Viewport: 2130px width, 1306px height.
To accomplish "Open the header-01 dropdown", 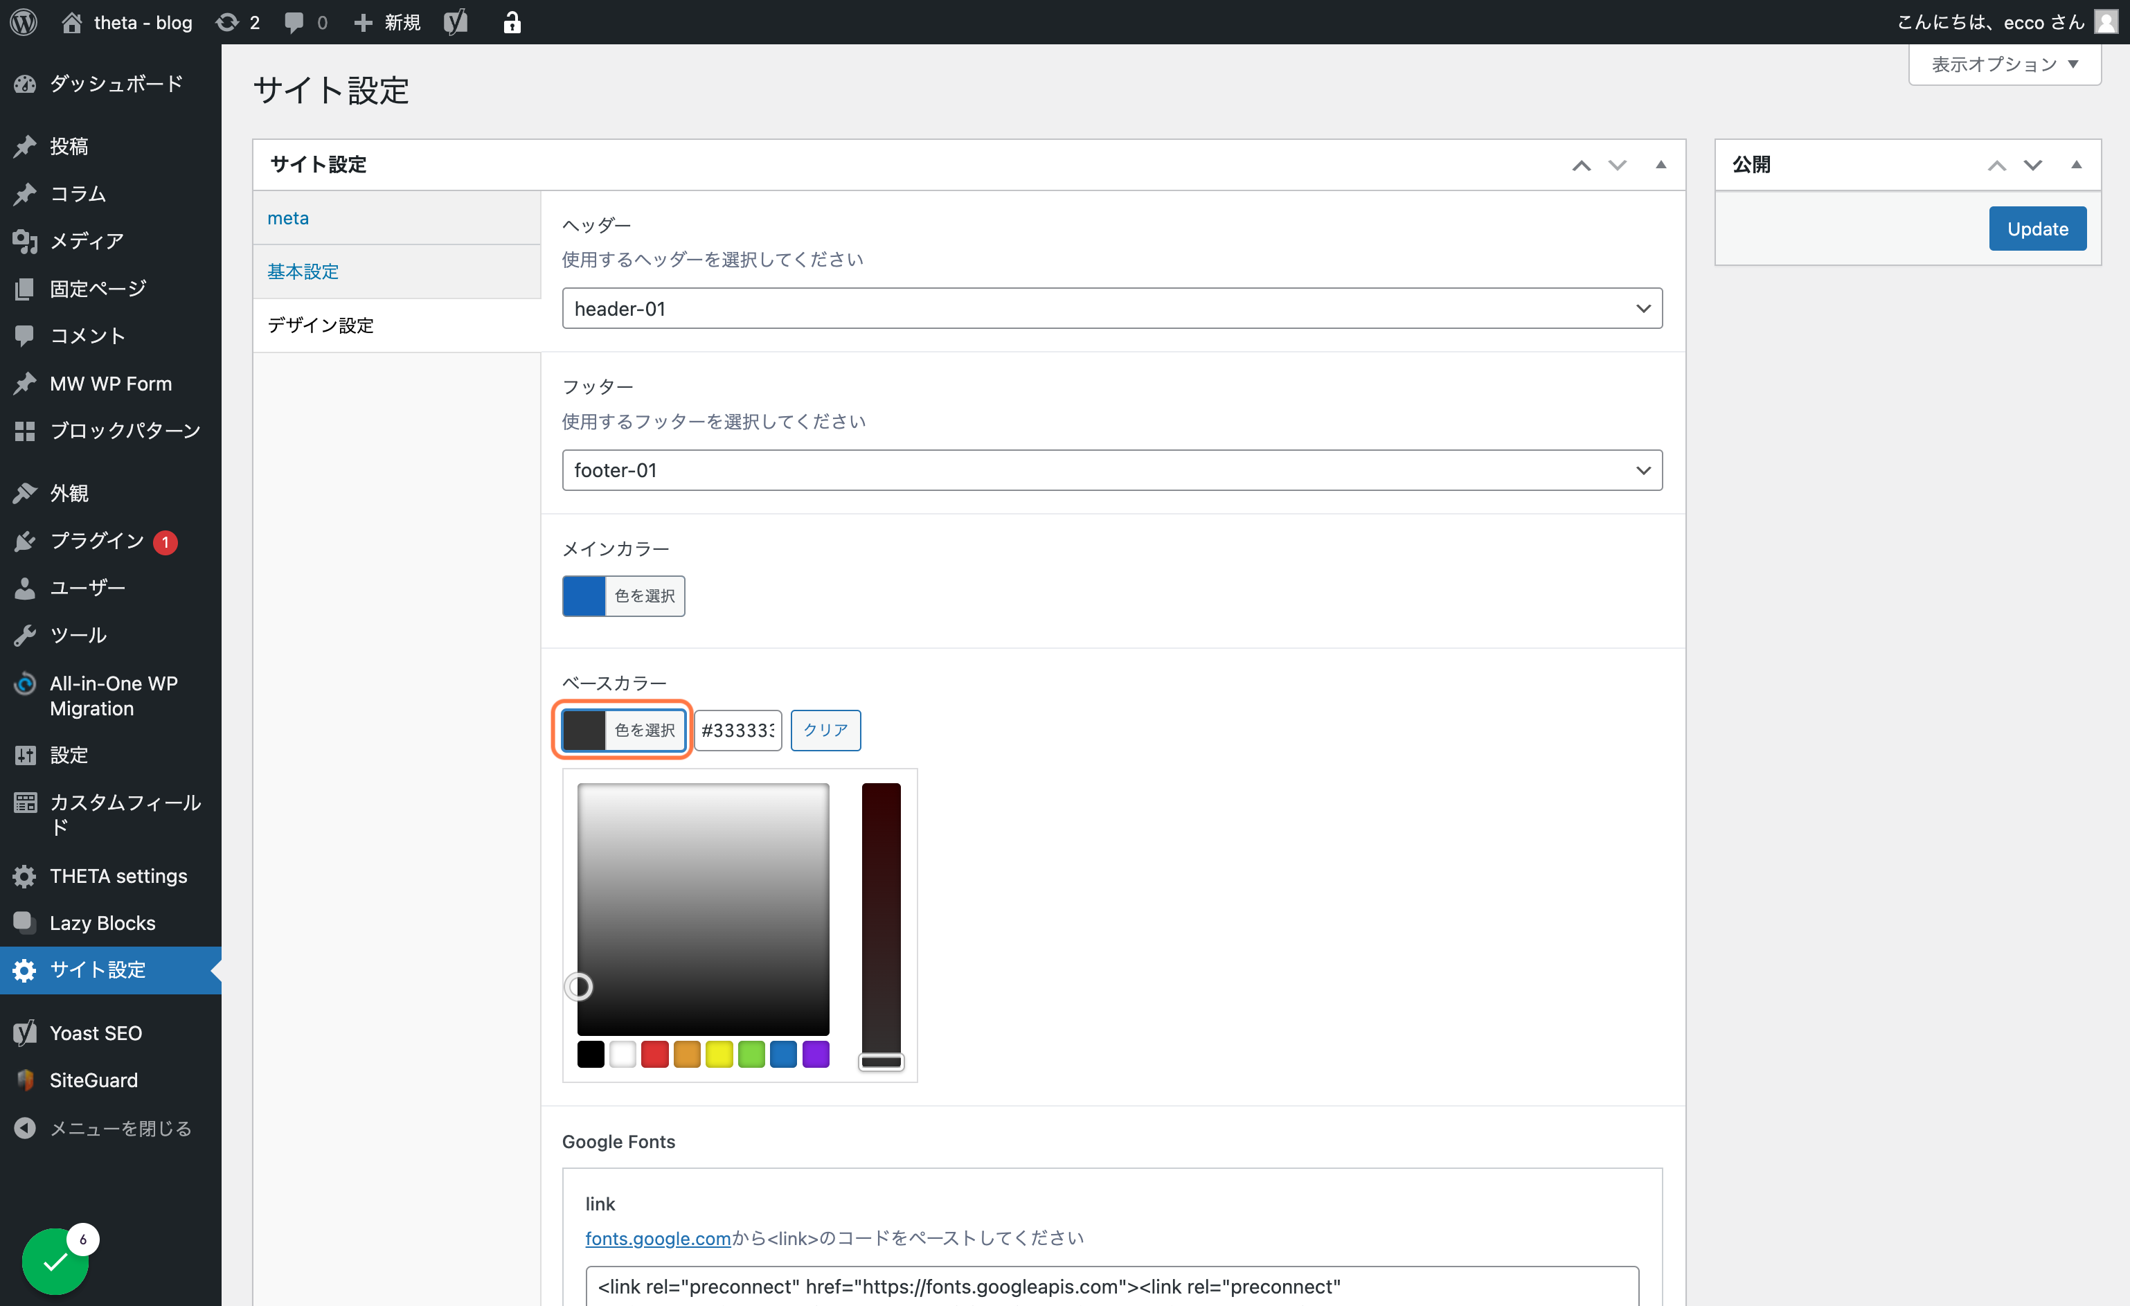I will [x=1111, y=309].
